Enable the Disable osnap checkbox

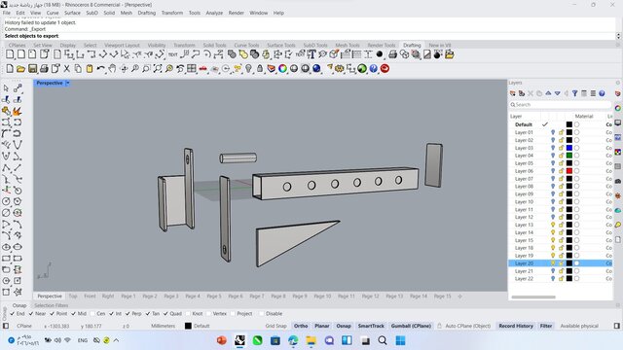click(262, 313)
